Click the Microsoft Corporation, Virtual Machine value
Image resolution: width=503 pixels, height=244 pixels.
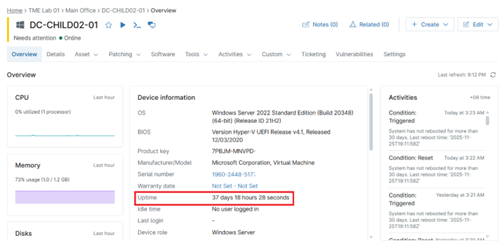pos(263,163)
